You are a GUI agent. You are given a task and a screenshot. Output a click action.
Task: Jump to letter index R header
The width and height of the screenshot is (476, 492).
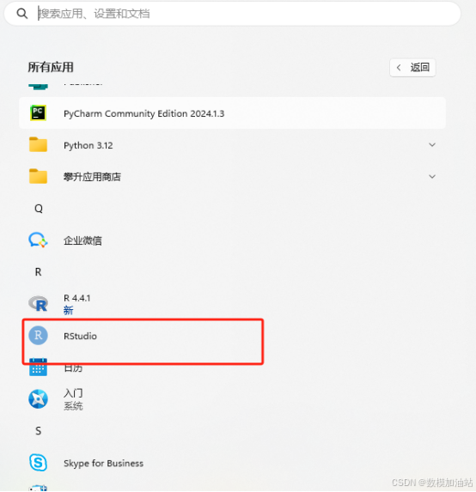[38, 271]
